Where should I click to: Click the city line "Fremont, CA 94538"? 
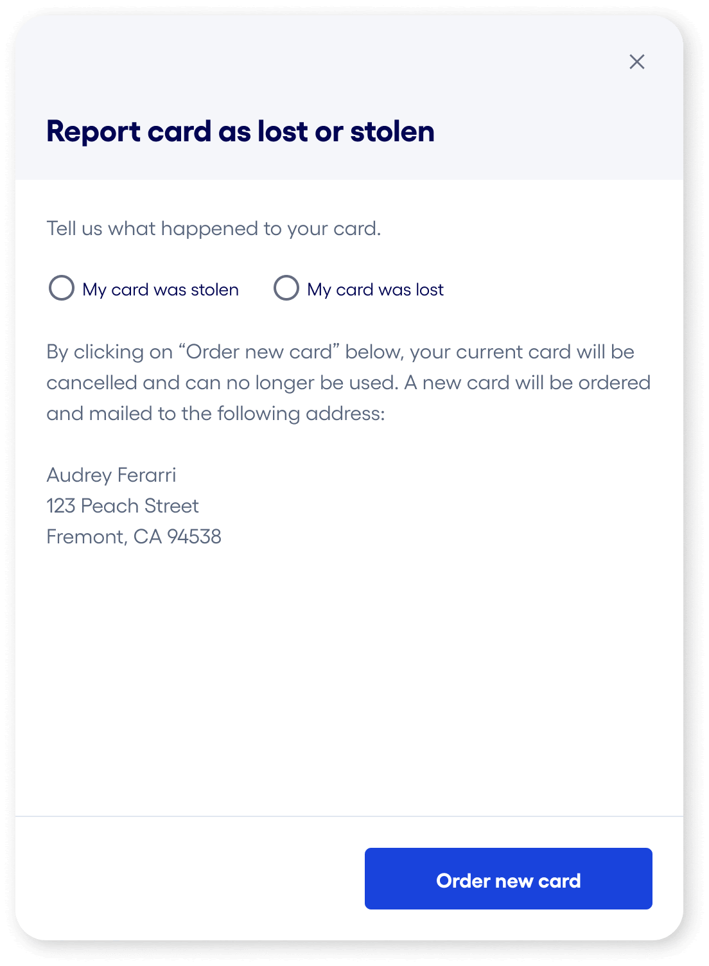tap(134, 536)
